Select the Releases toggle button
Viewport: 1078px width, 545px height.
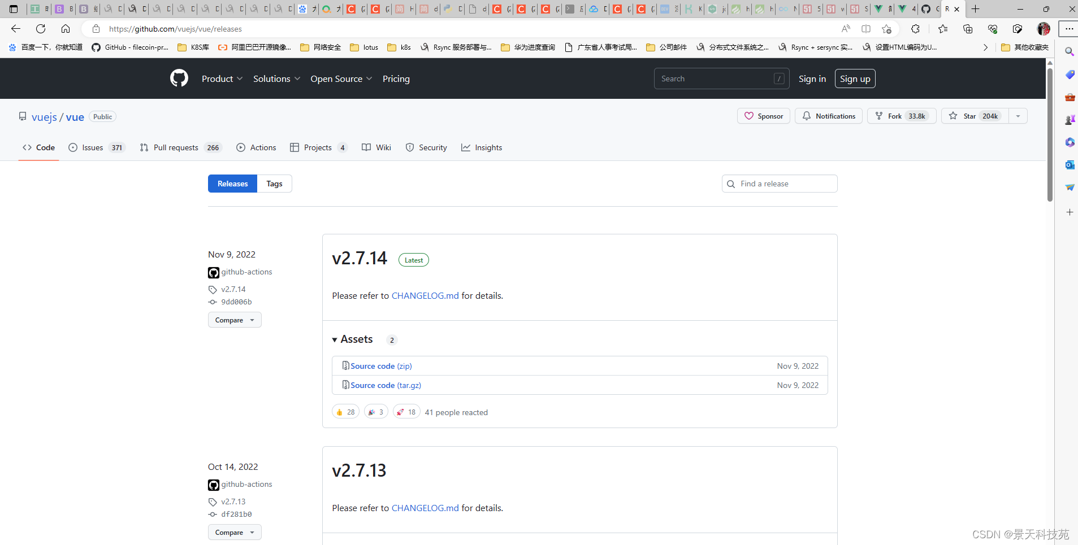pyautogui.click(x=232, y=184)
